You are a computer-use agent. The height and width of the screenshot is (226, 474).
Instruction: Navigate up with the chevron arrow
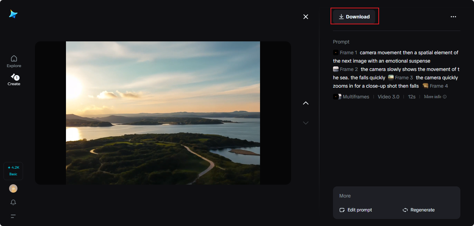(306, 103)
